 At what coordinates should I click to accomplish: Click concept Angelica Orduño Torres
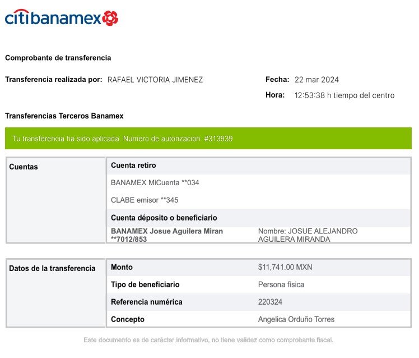click(x=296, y=319)
